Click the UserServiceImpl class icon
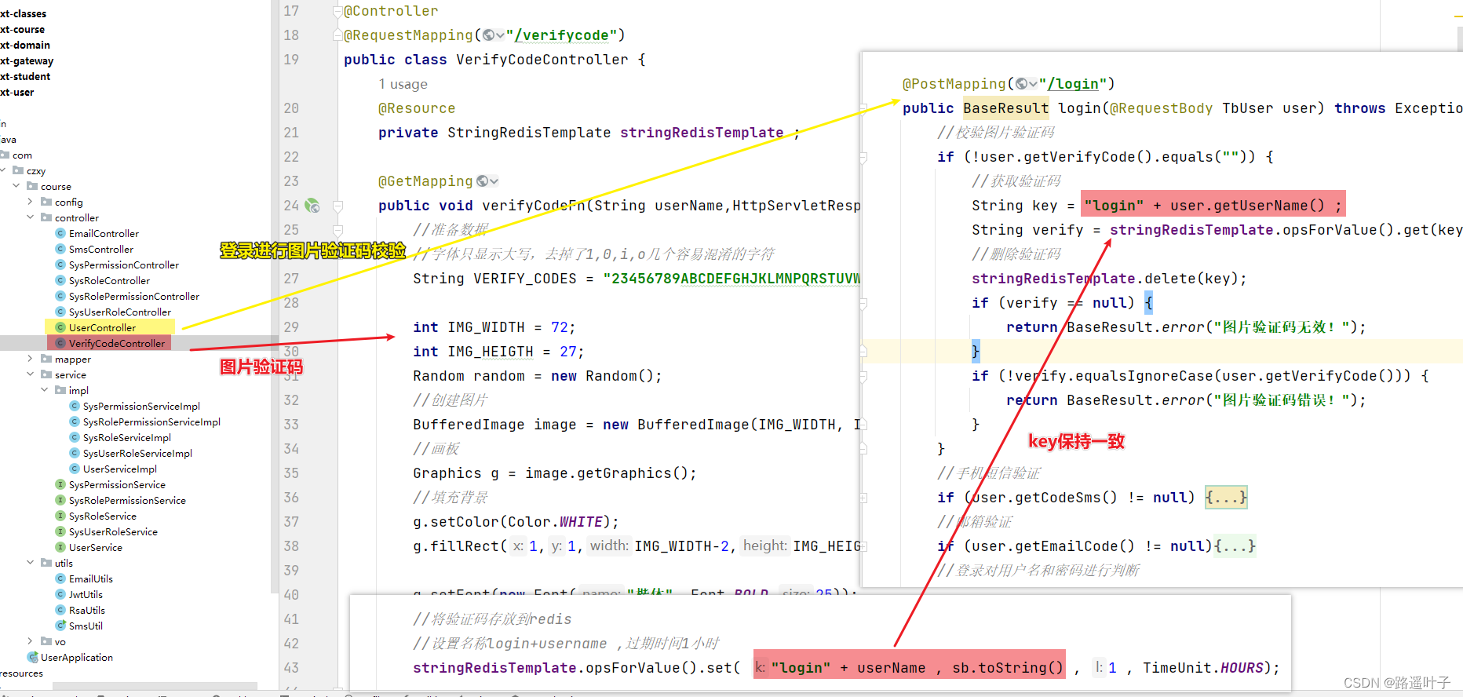Screen dimensions: 1463x697 (x=75, y=469)
